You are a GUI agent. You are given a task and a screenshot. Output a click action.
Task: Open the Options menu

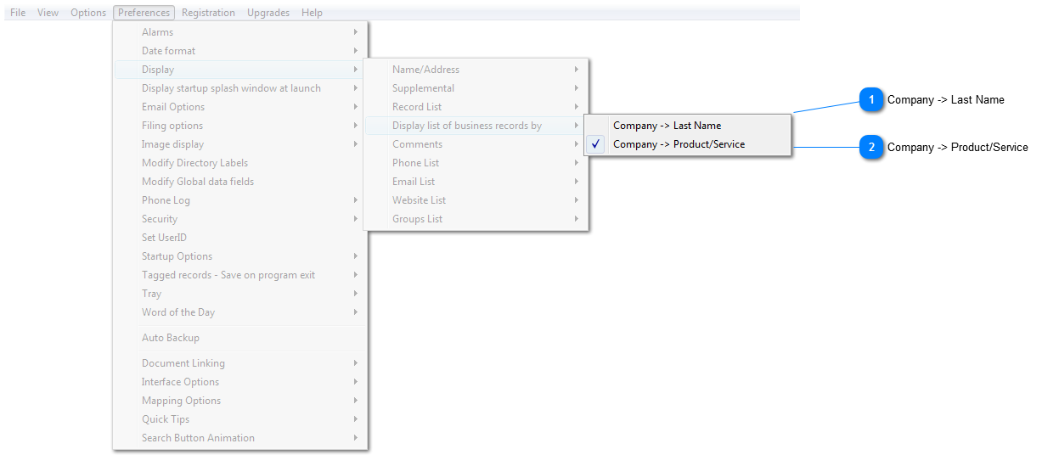(x=88, y=13)
